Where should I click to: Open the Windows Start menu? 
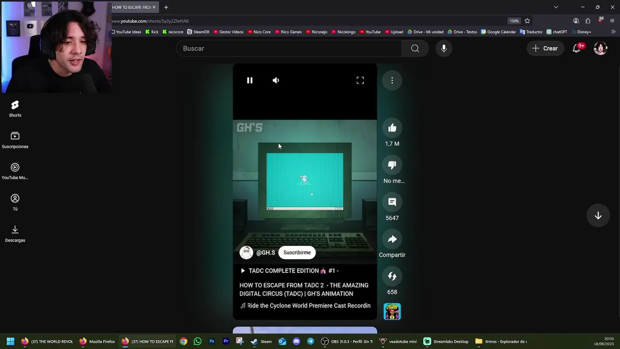tap(10, 341)
